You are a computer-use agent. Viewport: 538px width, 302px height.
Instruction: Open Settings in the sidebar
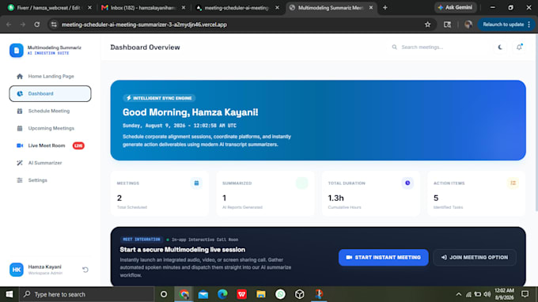(50, 180)
